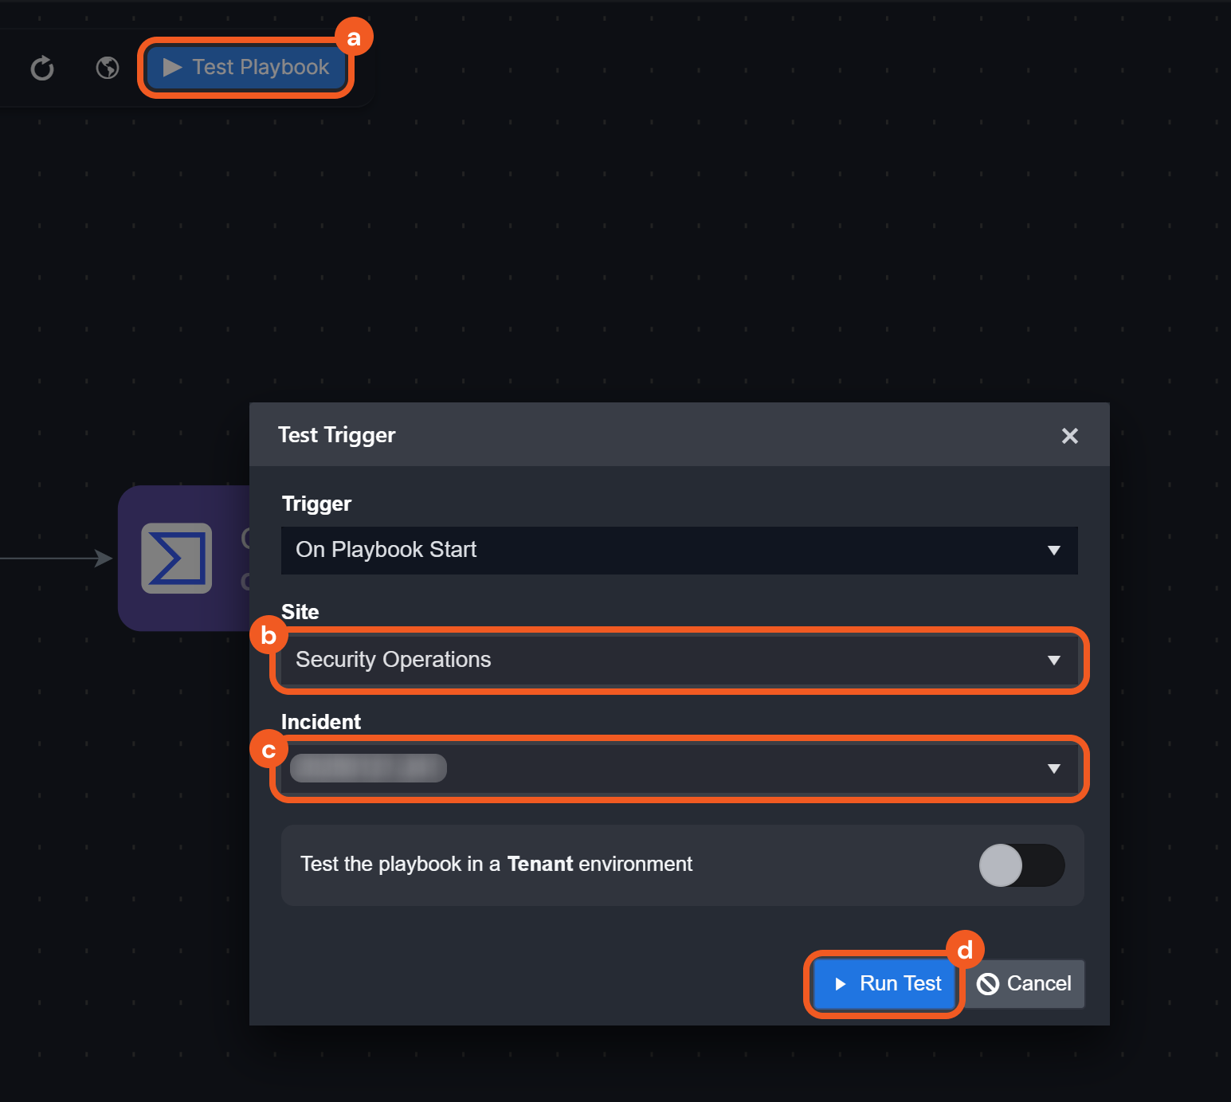The width and height of the screenshot is (1231, 1102).
Task: Enable the Tenant environment toggle switch
Action: [1021, 865]
